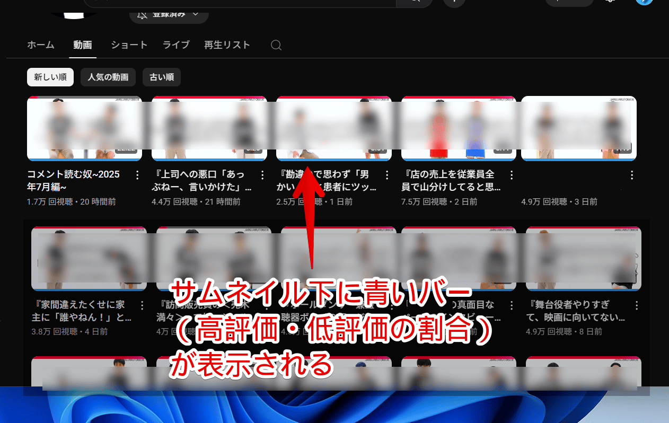Open options menu for コメント読む奴 video
669x423 pixels.
coord(137,175)
